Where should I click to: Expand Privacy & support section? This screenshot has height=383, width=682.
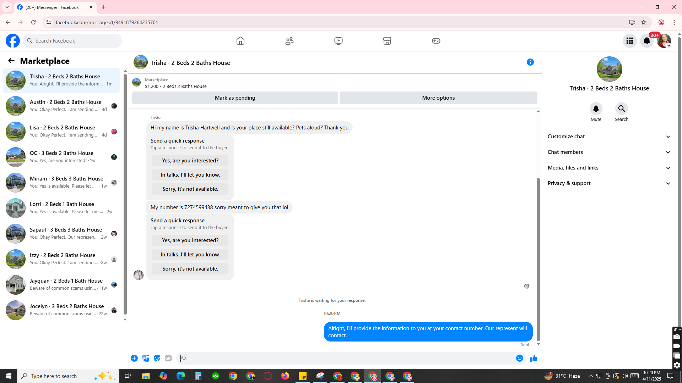(x=609, y=183)
